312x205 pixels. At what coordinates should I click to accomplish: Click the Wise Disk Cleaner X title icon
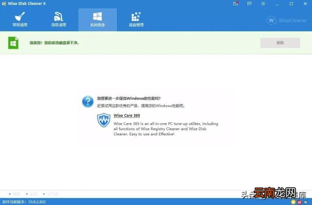coord(4,3)
